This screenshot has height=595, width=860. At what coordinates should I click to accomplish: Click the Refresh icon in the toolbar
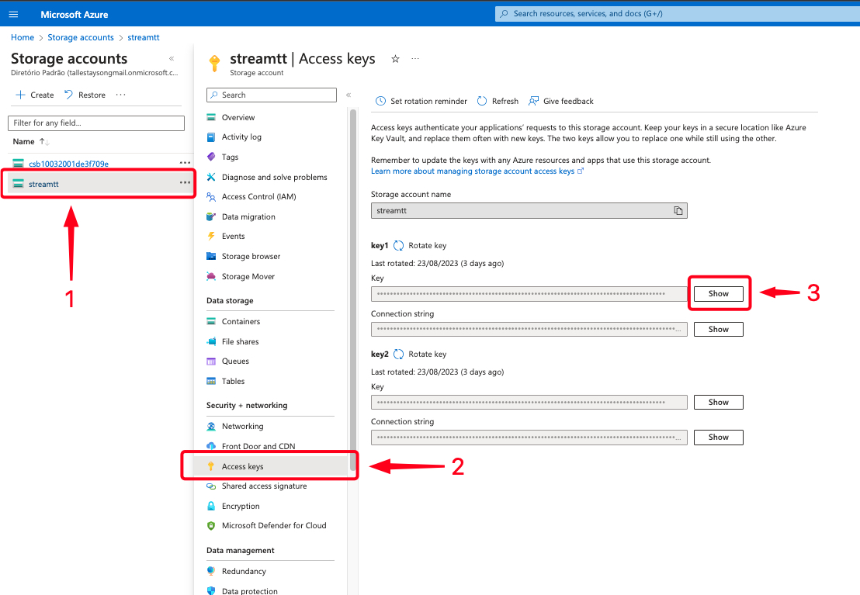tap(482, 101)
